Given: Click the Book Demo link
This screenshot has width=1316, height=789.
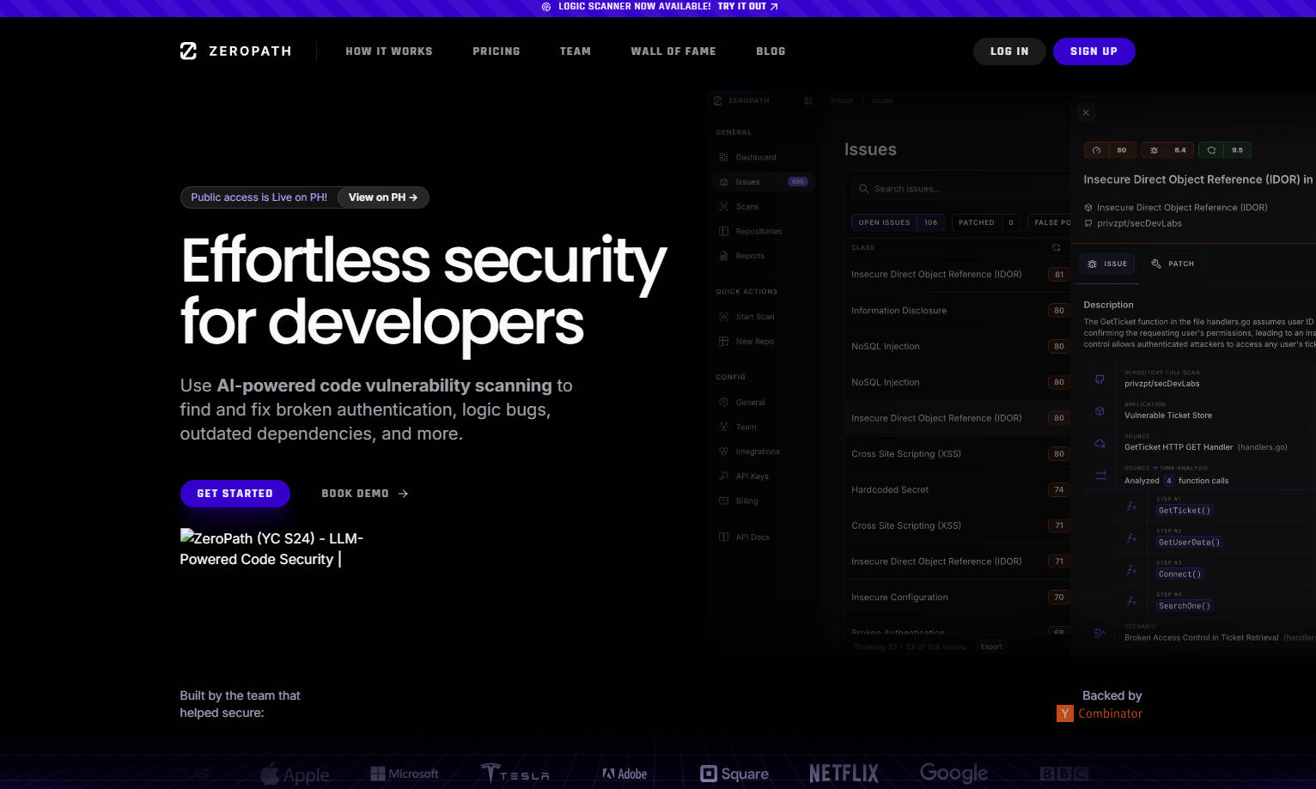Looking at the screenshot, I should click(x=364, y=494).
